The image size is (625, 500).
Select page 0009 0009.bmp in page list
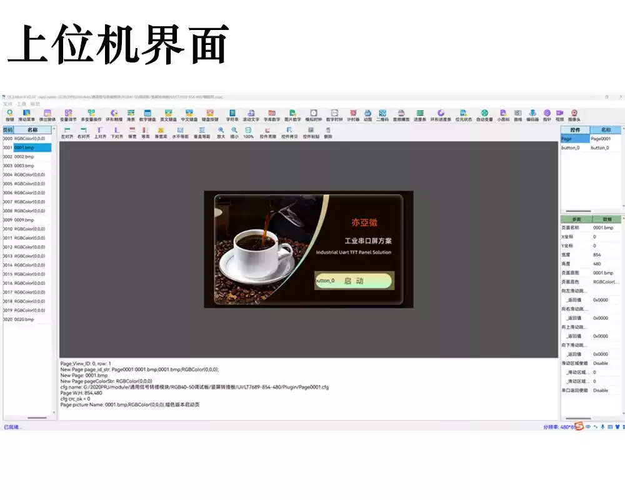pyautogui.click(x=27, y=220)
